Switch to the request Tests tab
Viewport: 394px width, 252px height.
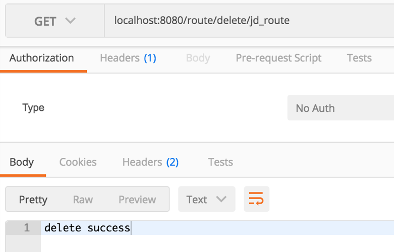tap(359, 58)
